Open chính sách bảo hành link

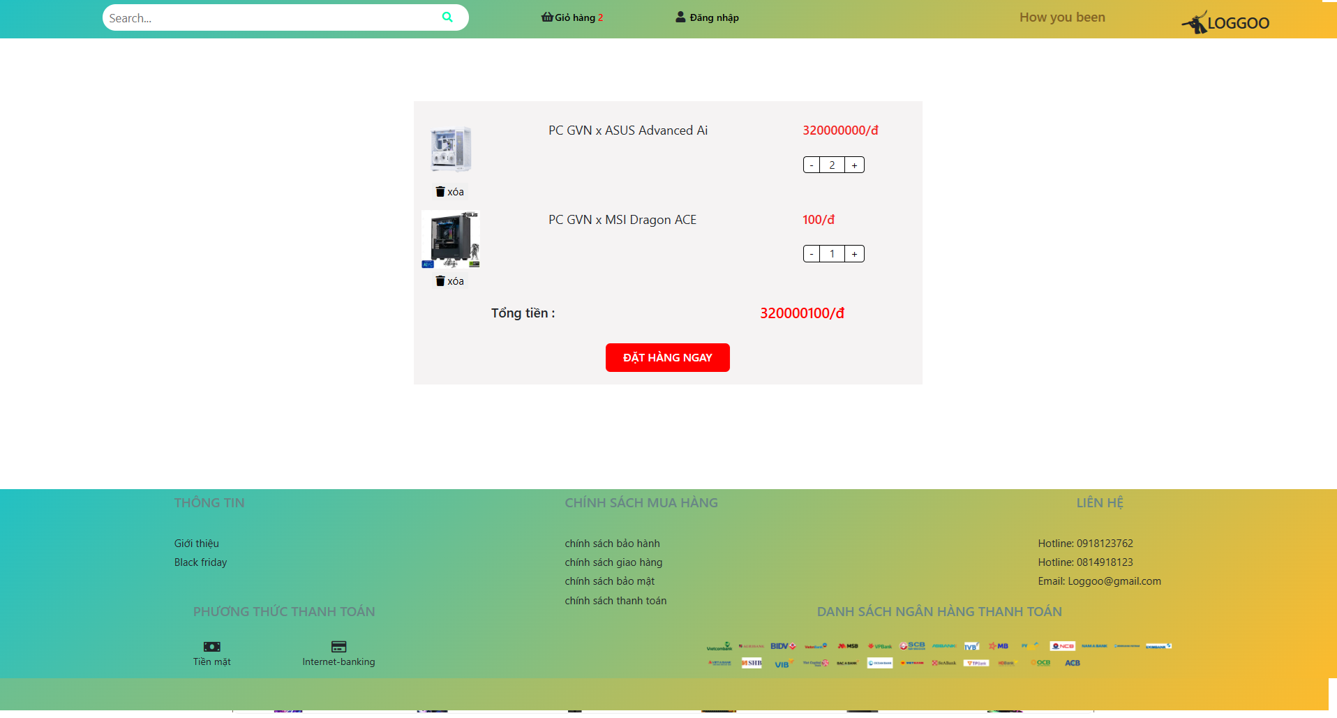pos(612,544)
